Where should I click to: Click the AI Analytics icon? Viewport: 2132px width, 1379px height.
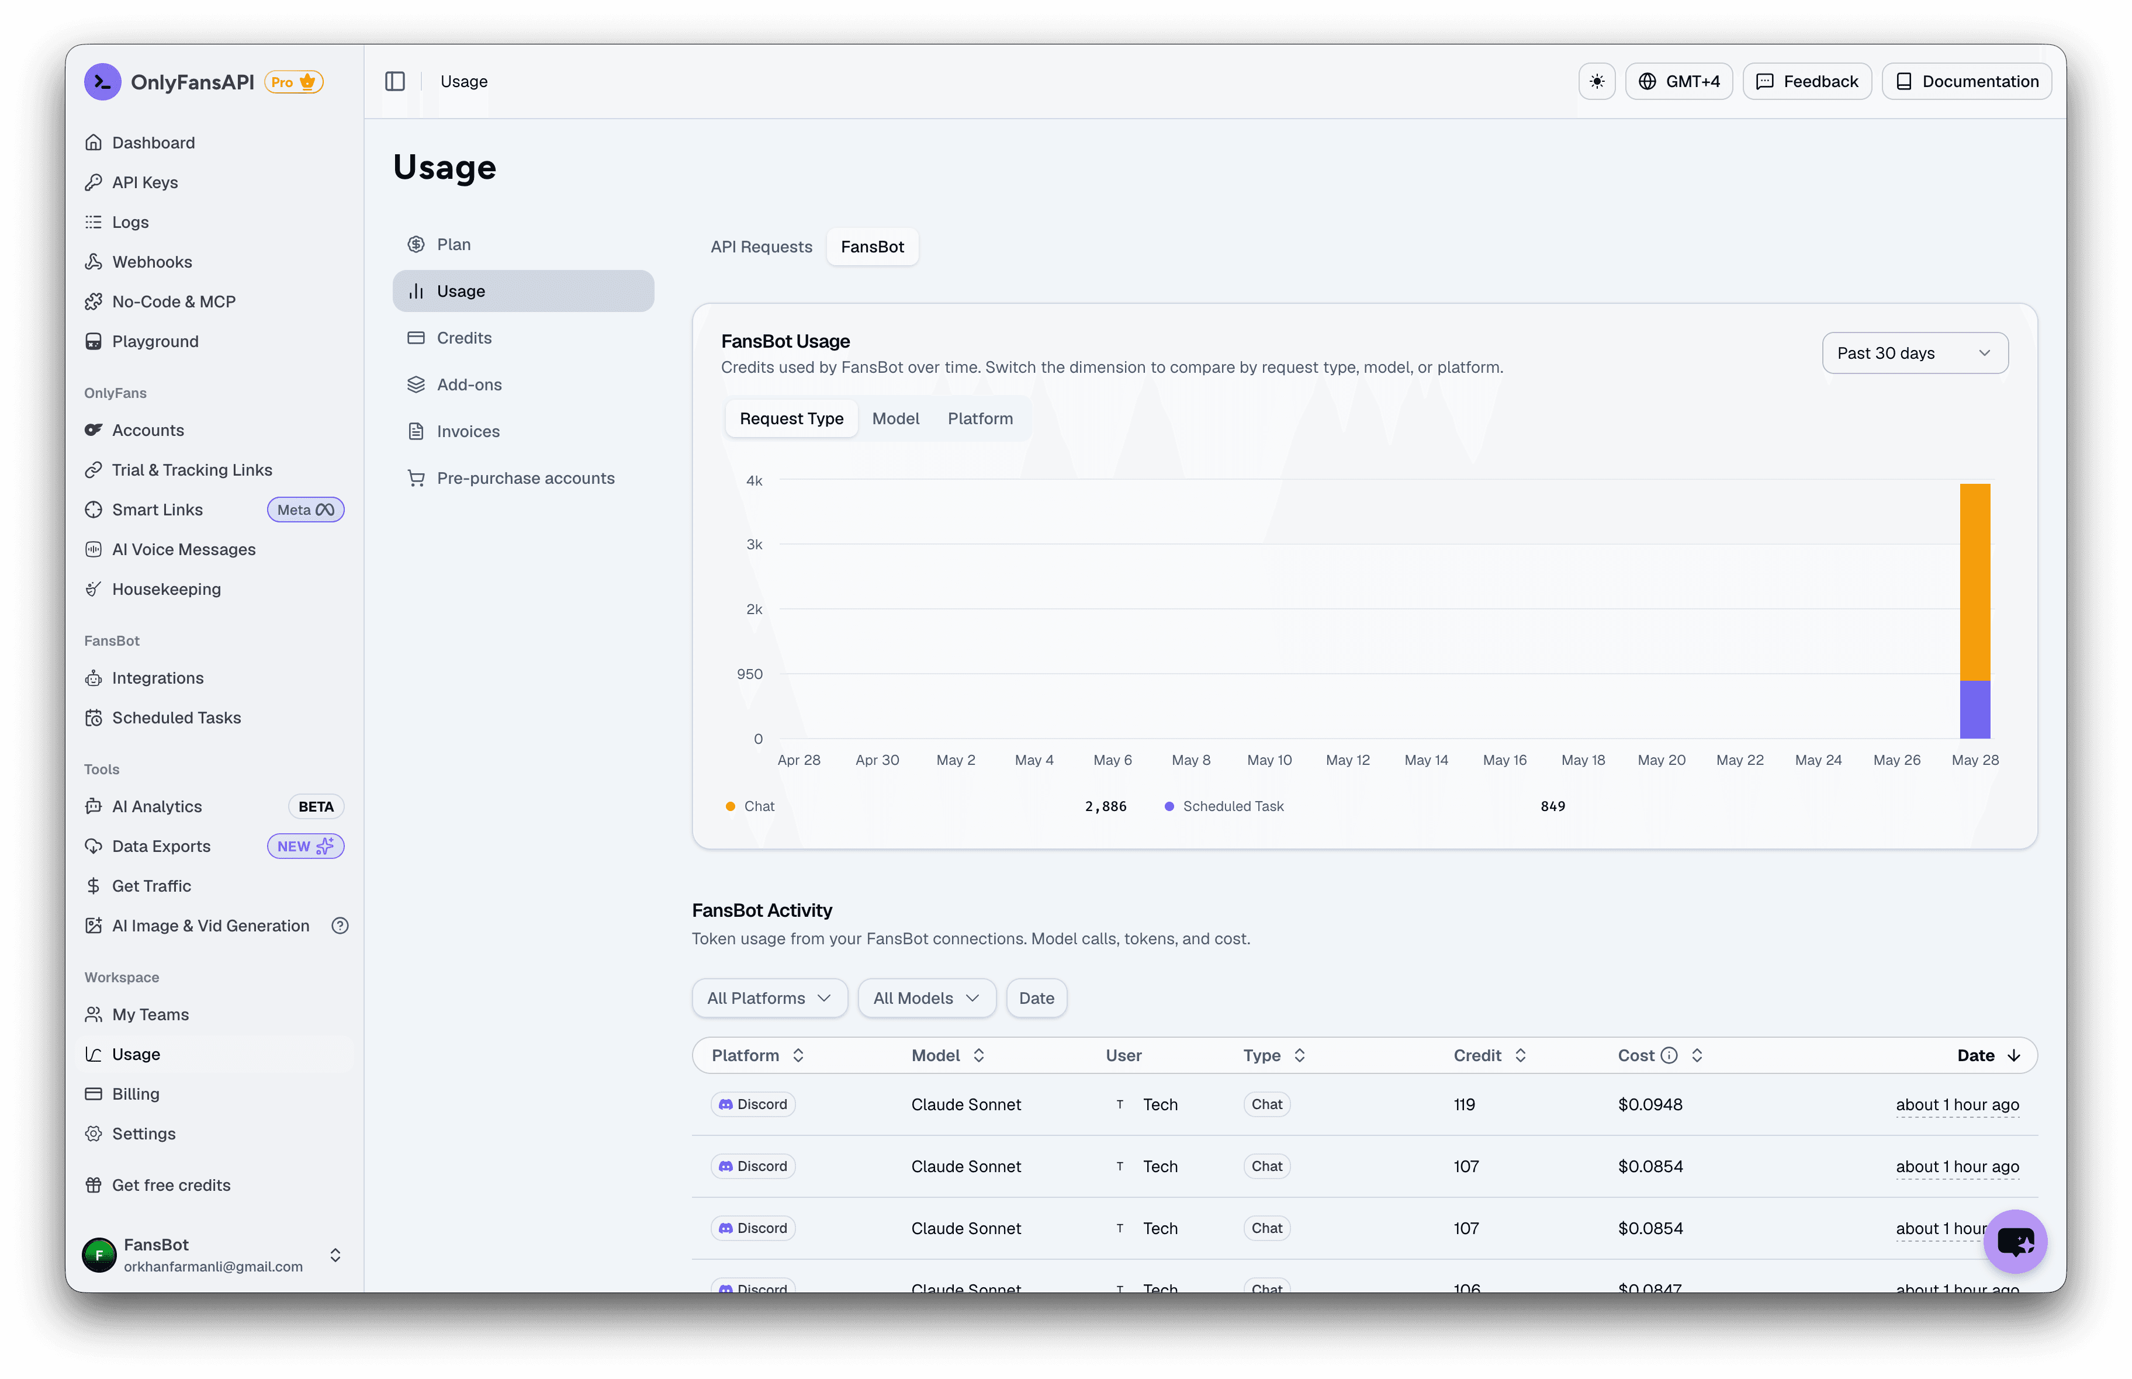pyautogui.click(x=93, y=806)
